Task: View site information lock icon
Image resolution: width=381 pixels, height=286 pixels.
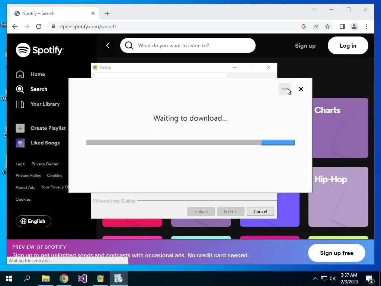Action: [54, 26]
